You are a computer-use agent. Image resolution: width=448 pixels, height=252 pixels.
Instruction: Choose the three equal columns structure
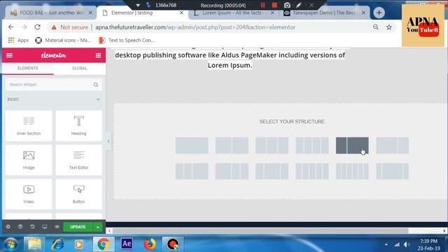tap(272, 146)
